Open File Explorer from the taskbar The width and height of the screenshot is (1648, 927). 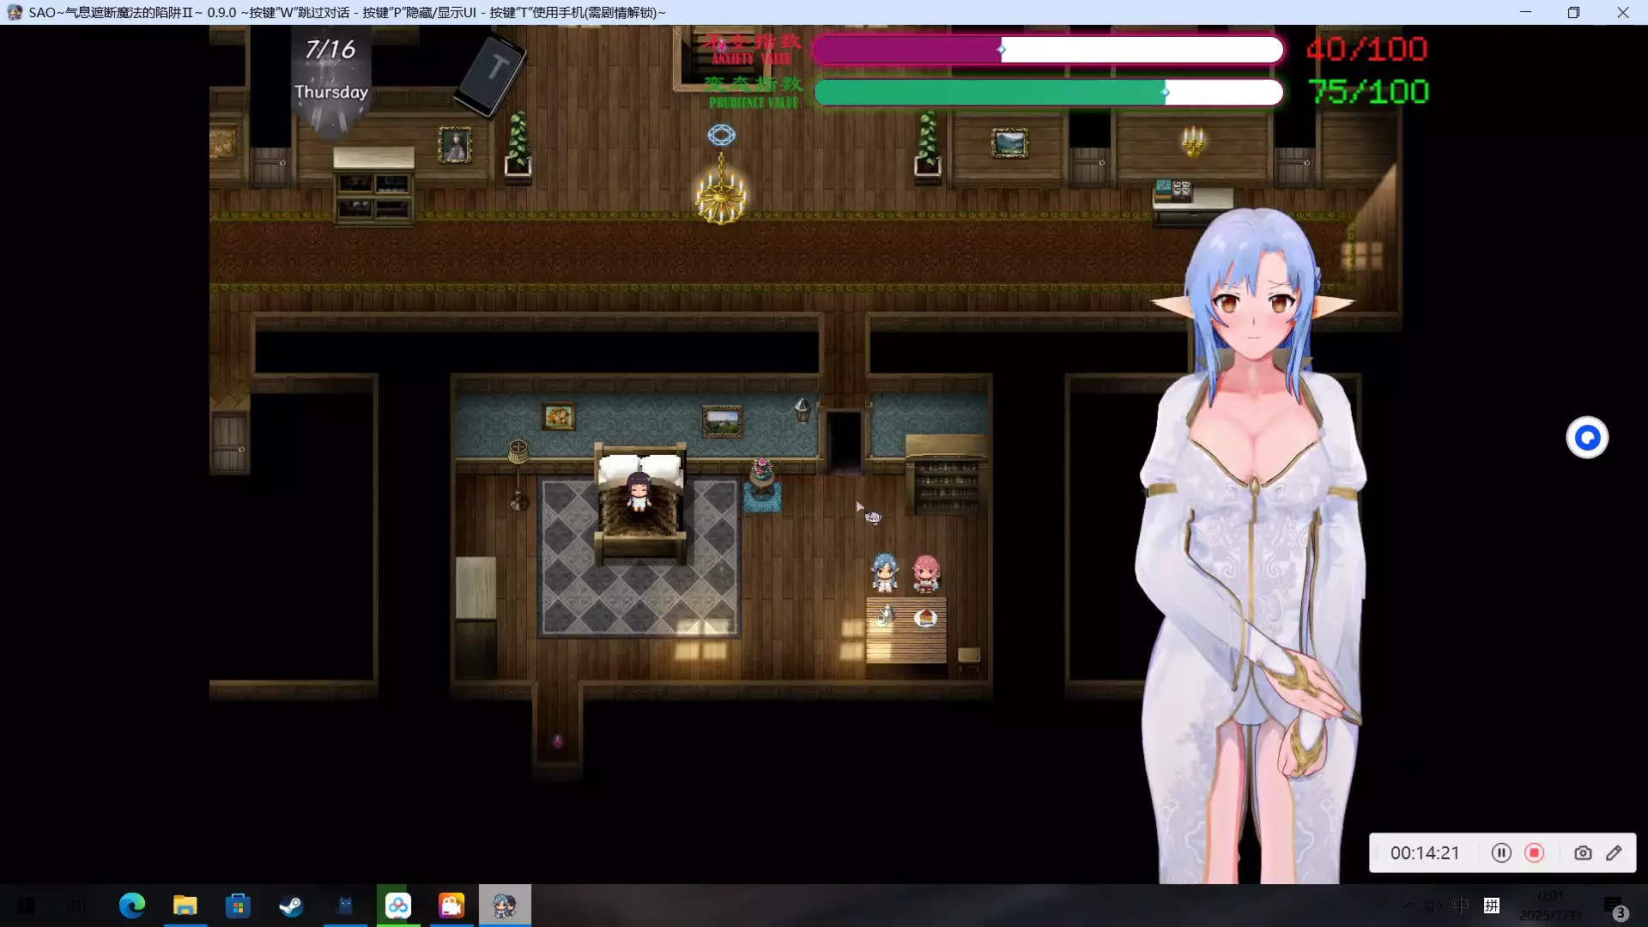(x=185, y=906)
